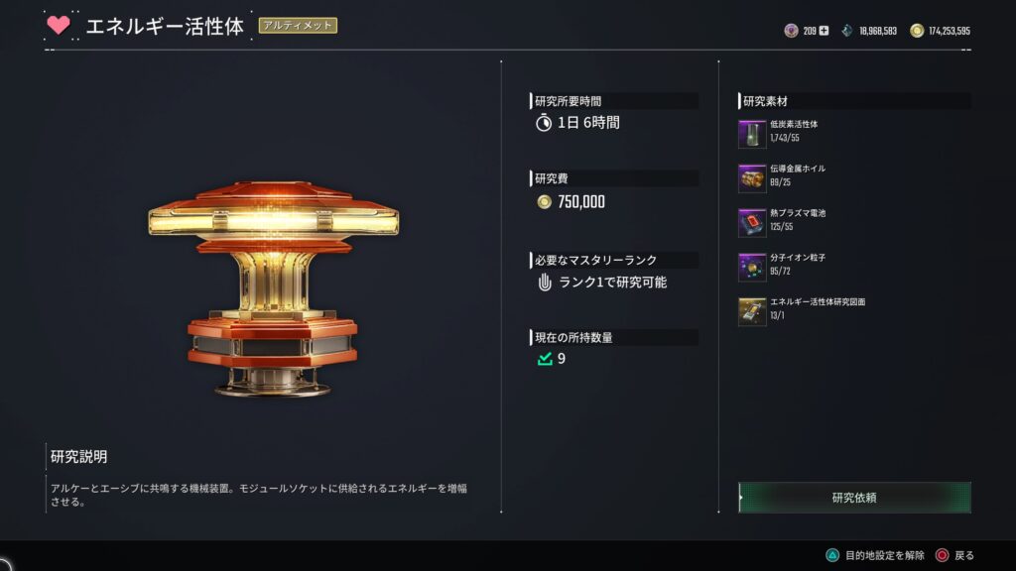Image resolution: width=1016 pixels, height=571 pixels.
Task: Click the green owned-quantity checkmark
Action: [x=545, y=359]
